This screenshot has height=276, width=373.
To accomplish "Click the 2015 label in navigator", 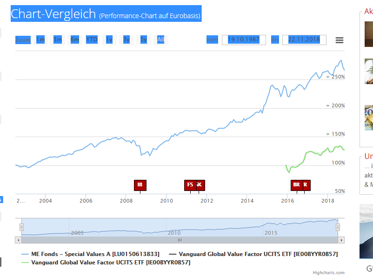I will coord(271,233).
